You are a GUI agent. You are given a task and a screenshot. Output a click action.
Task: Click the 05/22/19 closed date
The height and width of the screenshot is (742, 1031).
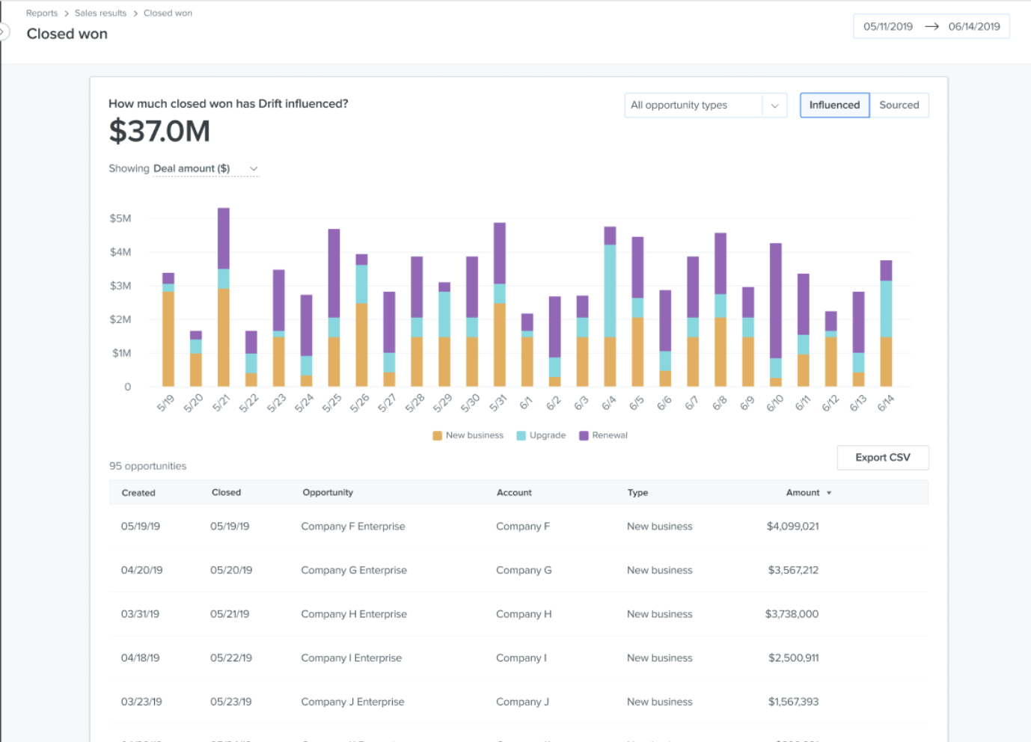click(x=231, y=658)
